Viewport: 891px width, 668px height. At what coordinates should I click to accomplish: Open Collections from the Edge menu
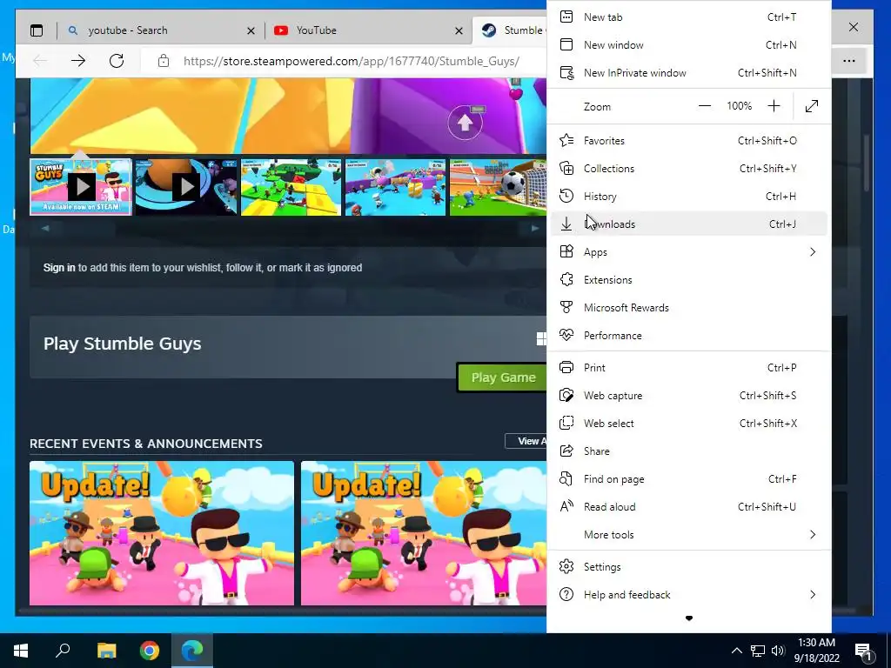(688, 168)
